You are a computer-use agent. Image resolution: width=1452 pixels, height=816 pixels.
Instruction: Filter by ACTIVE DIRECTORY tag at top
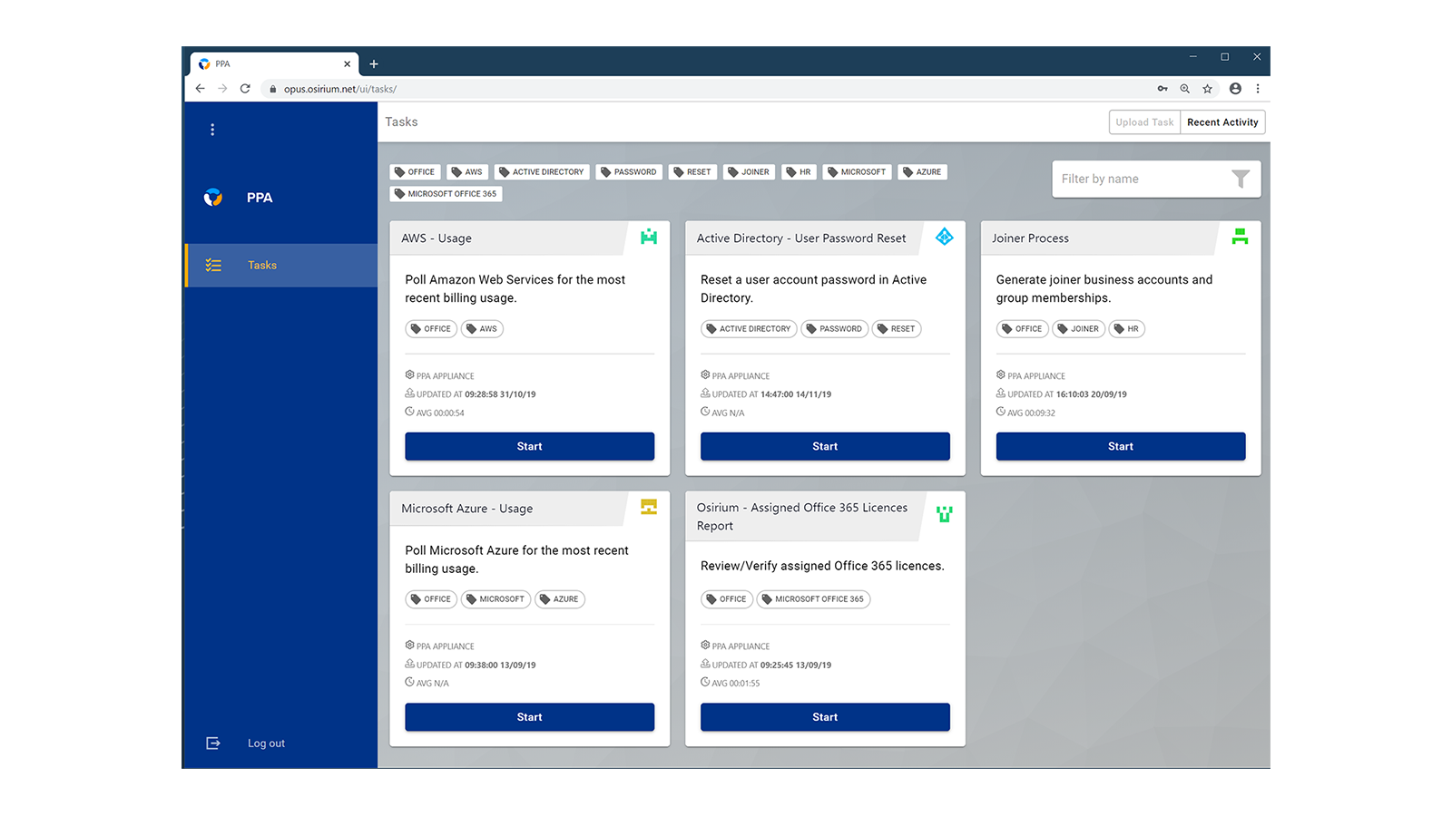click(x=542, y=172)
